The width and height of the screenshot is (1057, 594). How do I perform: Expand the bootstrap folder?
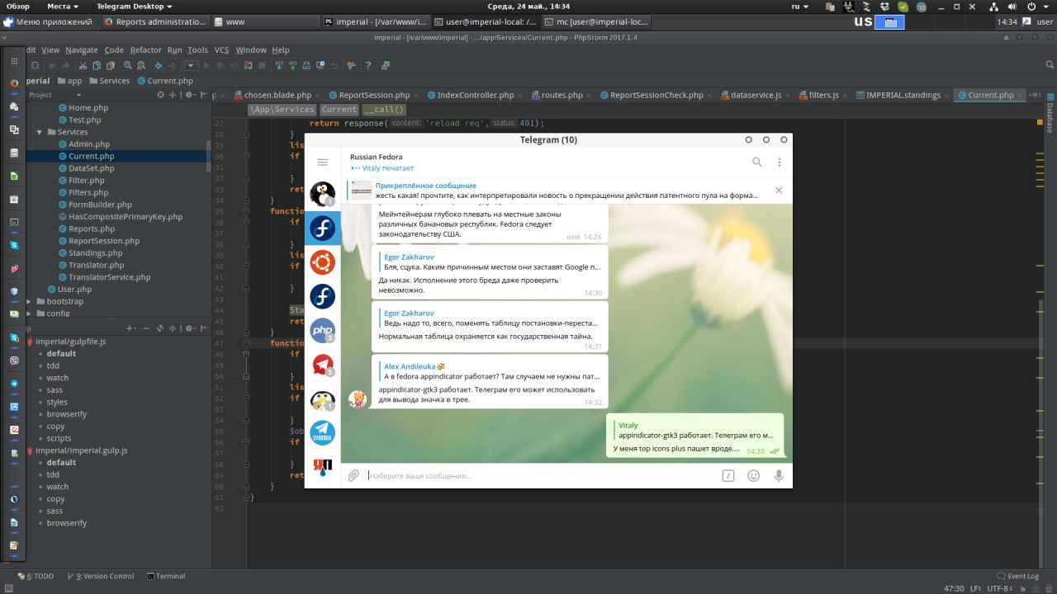point(29,301)
